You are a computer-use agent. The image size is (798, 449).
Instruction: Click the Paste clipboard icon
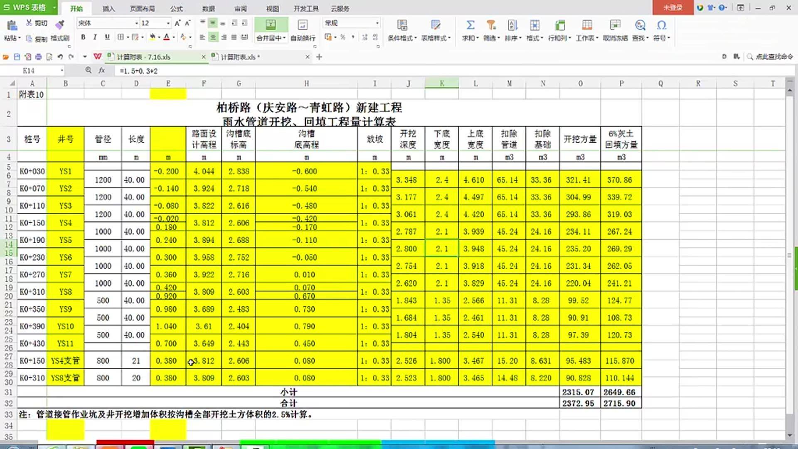[12, 25]
